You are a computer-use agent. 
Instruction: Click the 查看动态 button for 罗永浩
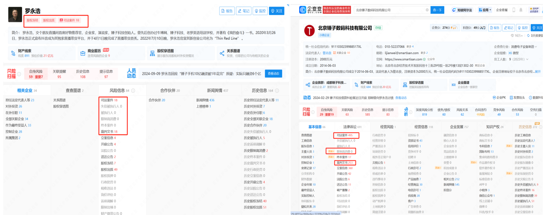point(273,73)
